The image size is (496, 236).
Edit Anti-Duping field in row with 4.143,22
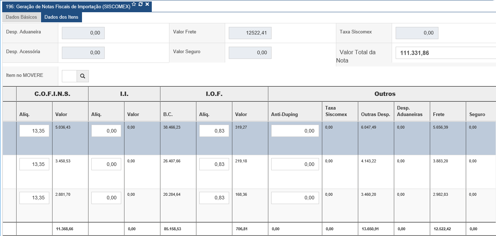coord(295,164)
